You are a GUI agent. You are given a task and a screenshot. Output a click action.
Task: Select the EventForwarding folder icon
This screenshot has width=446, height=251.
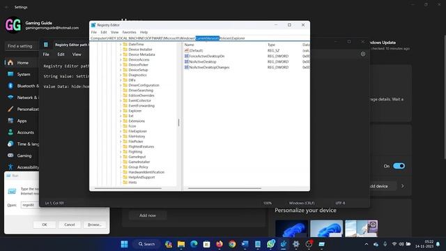[125, 106]
